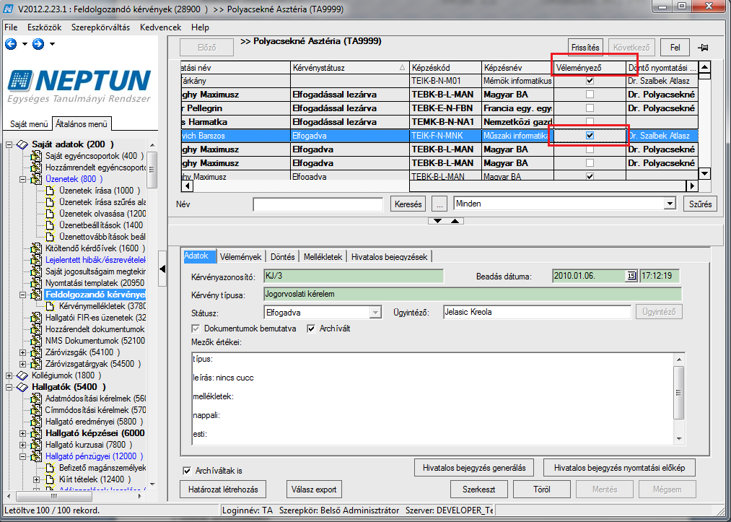
Task: Switch to the Saját menü tab
Action: click(x=29, y=124)
